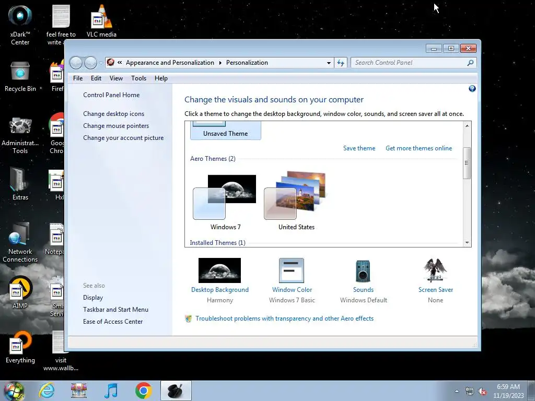The image size is (535, 401).
Task: Select the United States Aero theme
Action: point(296,202)
